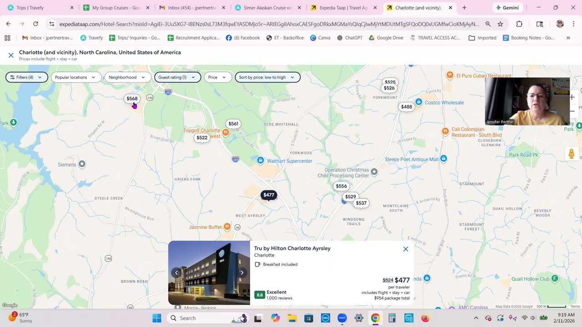582x327 pixels.
Task: Expand the Price filter dropdown
Action: tap(218, 77)
